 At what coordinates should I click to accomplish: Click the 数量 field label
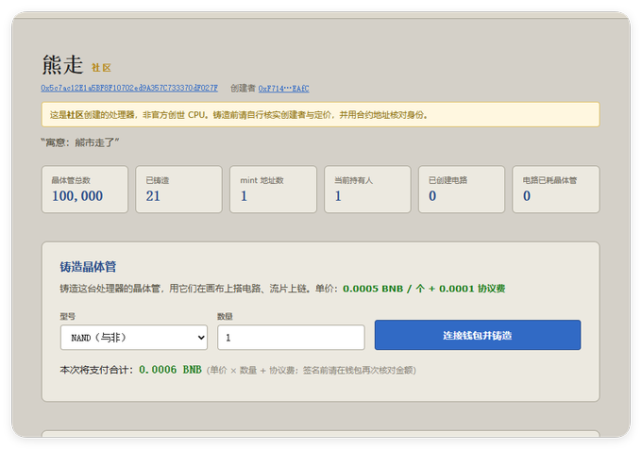(x=225, y=316)
